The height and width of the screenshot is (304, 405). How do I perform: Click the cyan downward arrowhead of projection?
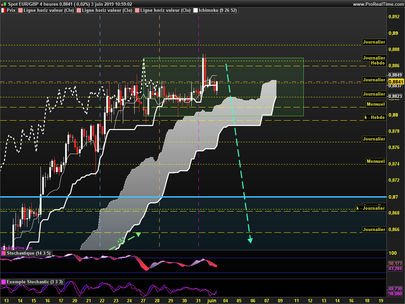pyautogui.click(x=250, y=240)
